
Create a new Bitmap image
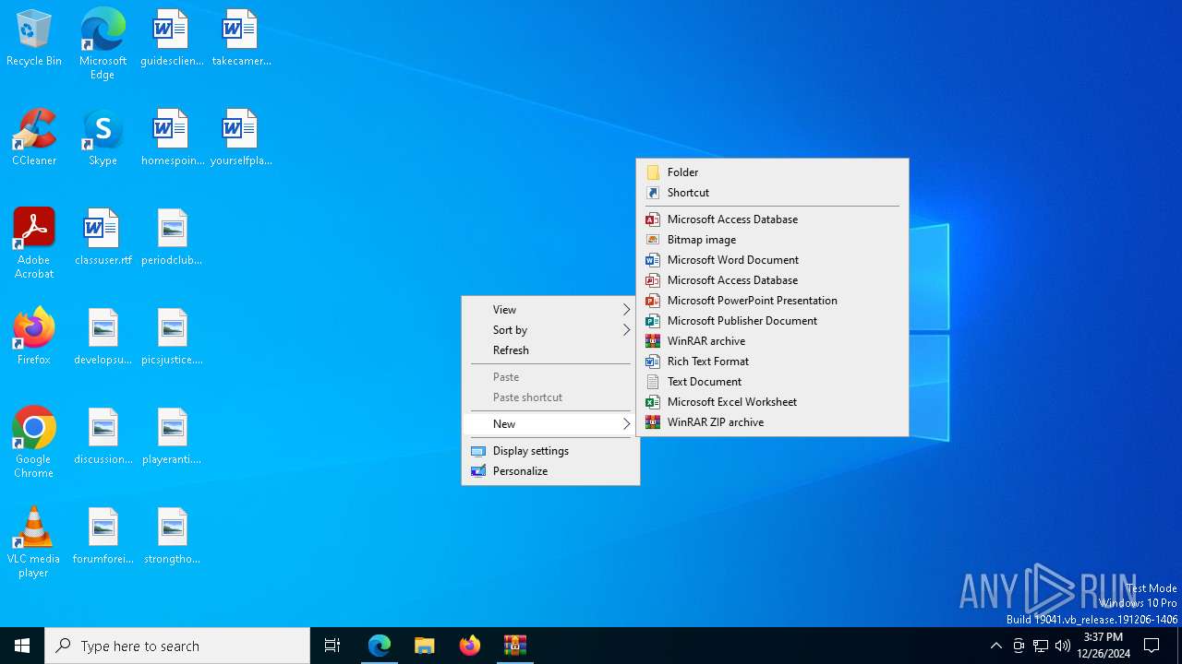tap(772, 240)
